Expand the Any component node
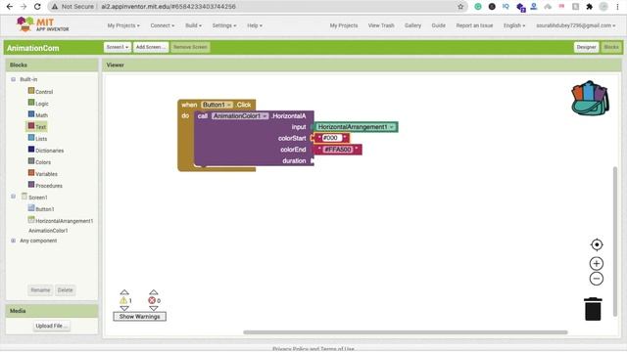 [x=13, y=241]
